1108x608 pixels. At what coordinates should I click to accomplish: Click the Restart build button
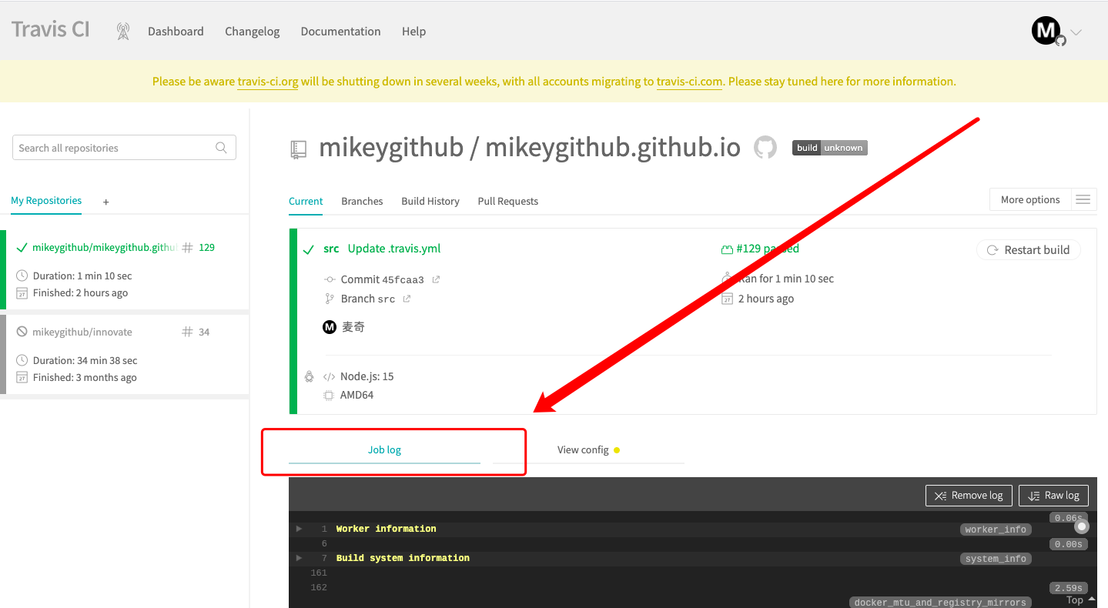pyautogui.click(x=1029, y=250)
